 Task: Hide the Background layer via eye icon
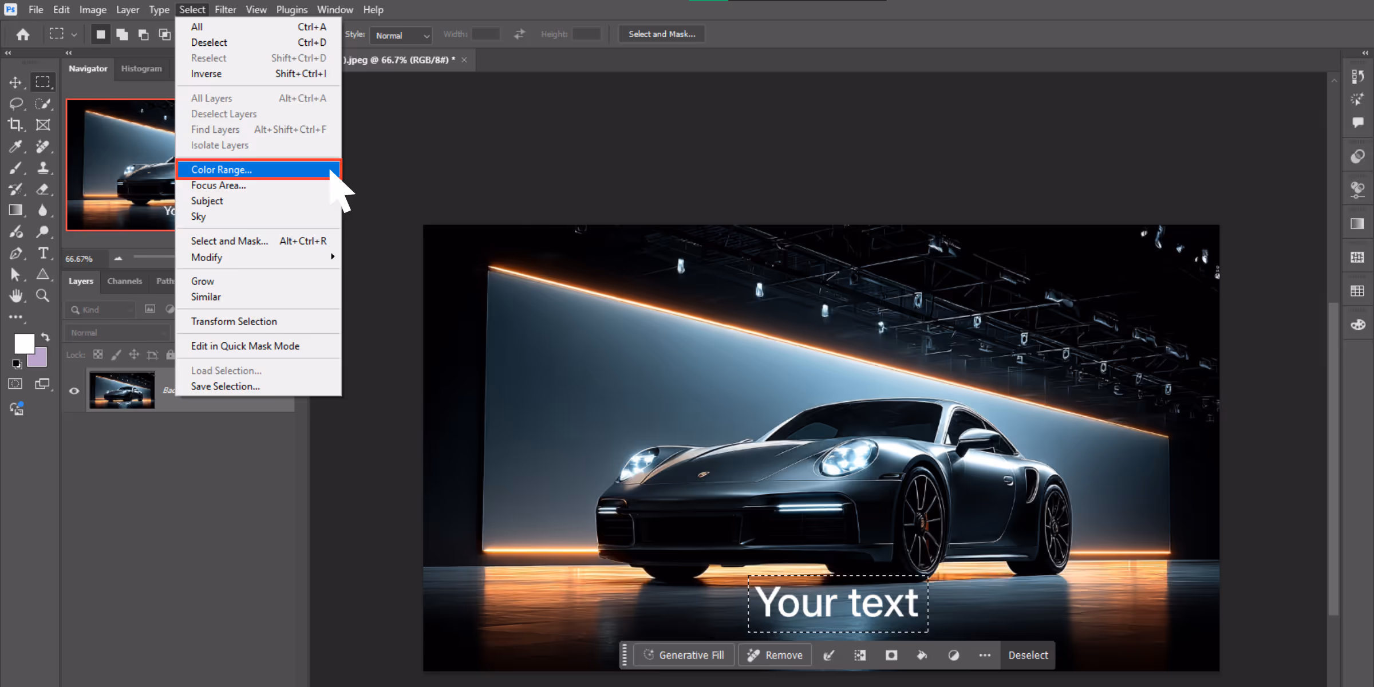(74, 391)
